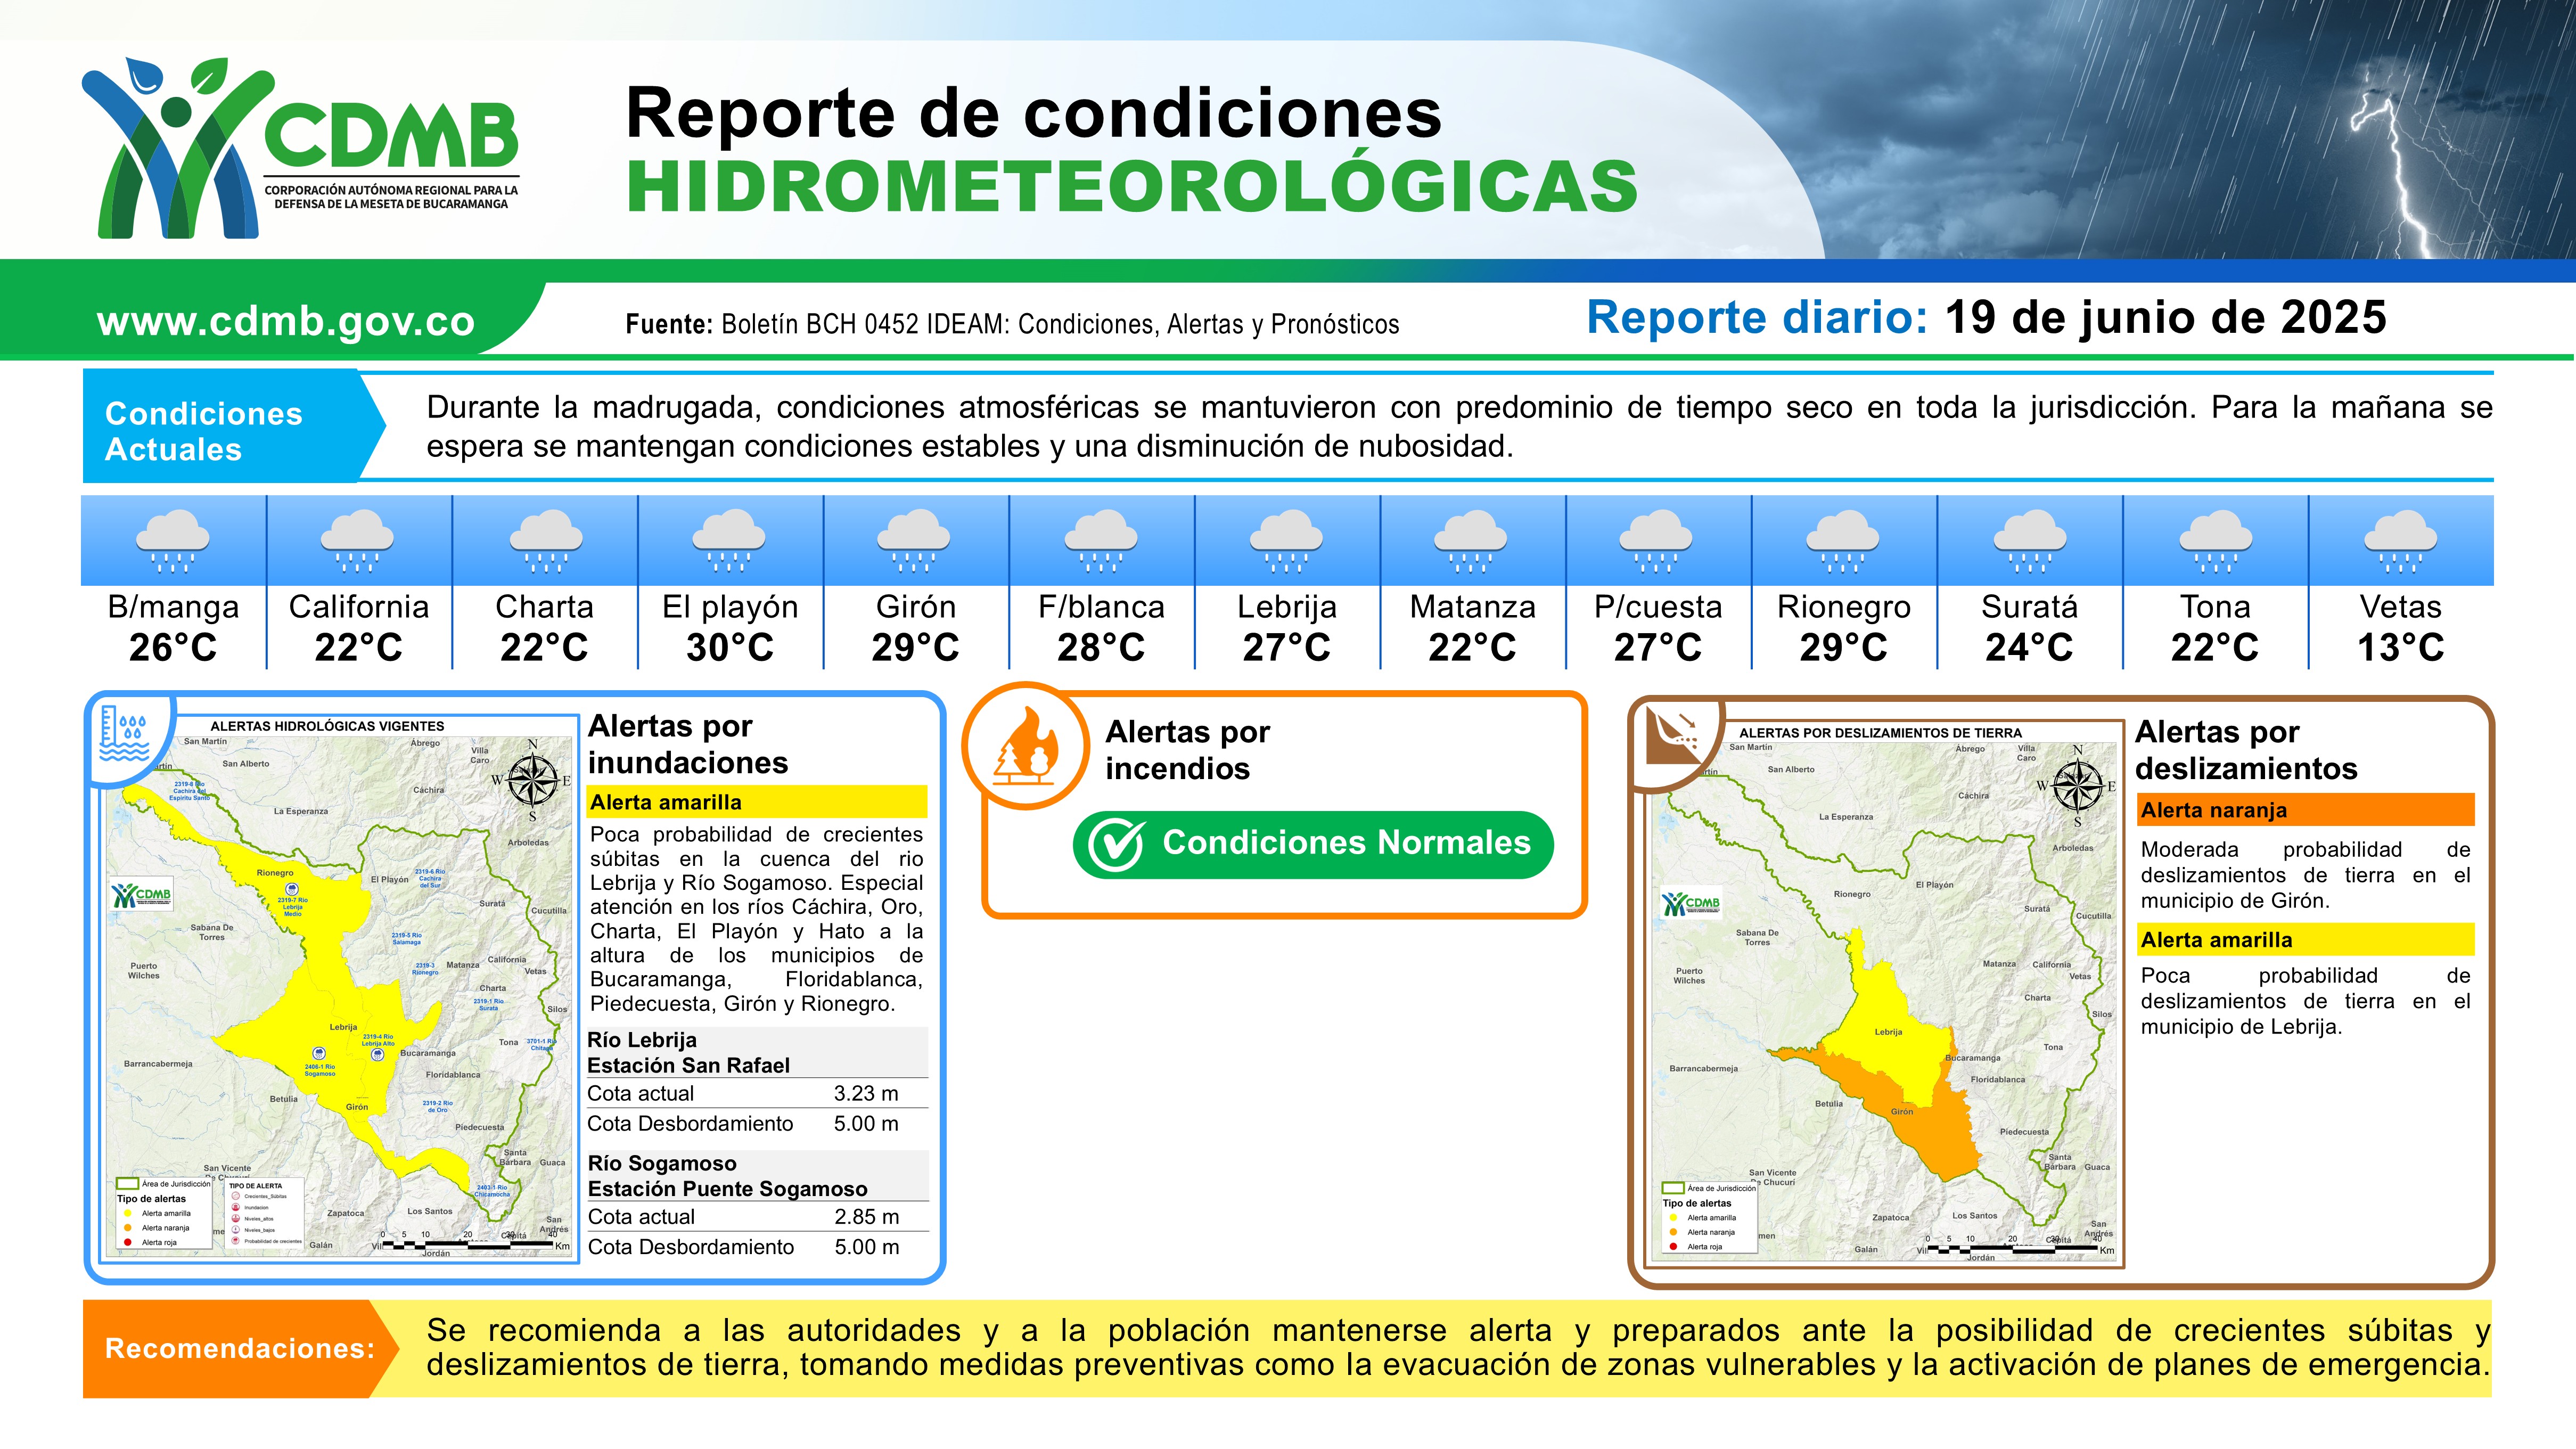2576x1449 pixels.
Task: Open the www.cdmb.gov.co link
Action: click(x=285, y=321)
